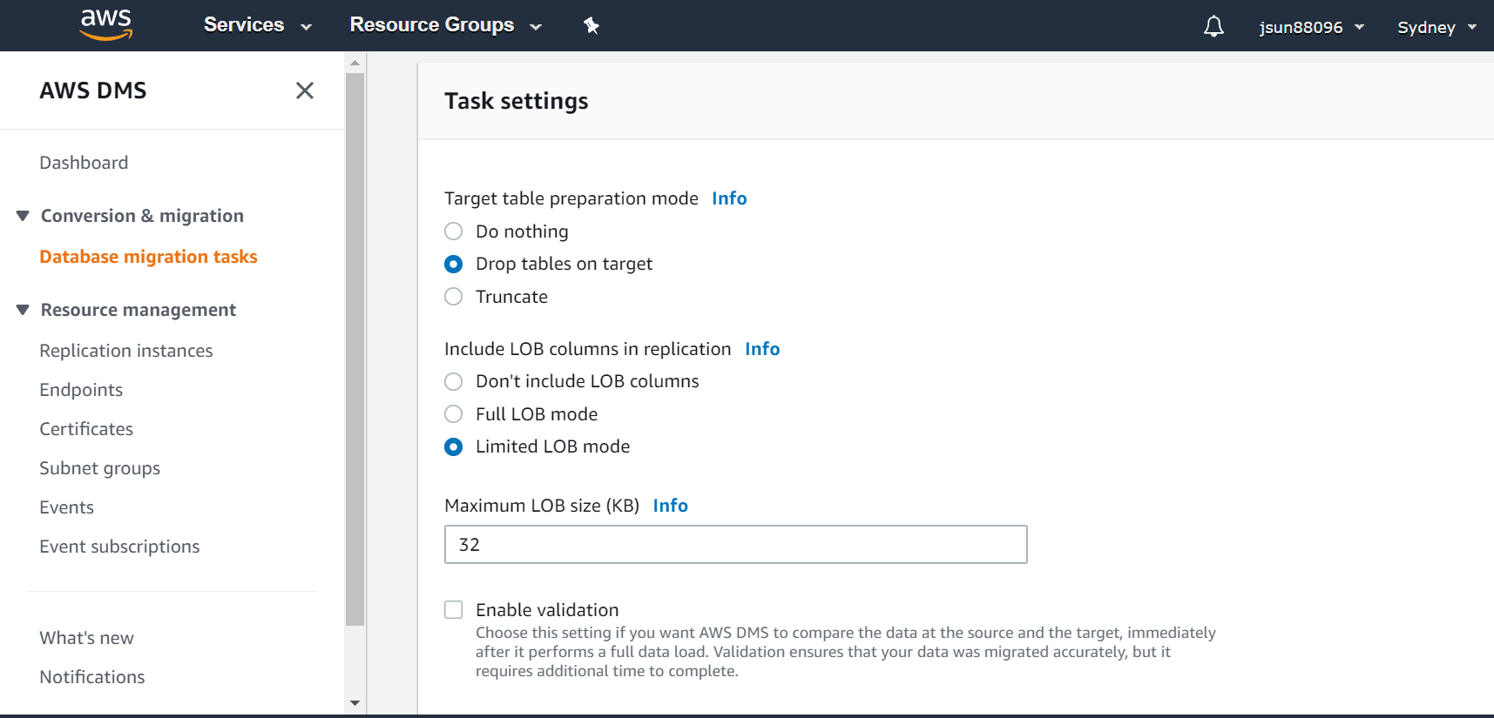Click Info next to Target table preparation mode
Viewport: 1494px width, 718px height.
tap(728, 198)
